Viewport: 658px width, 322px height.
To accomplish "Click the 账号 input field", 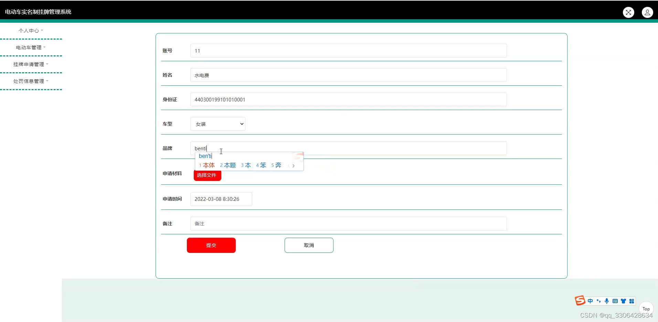I will tap(348, 51).
